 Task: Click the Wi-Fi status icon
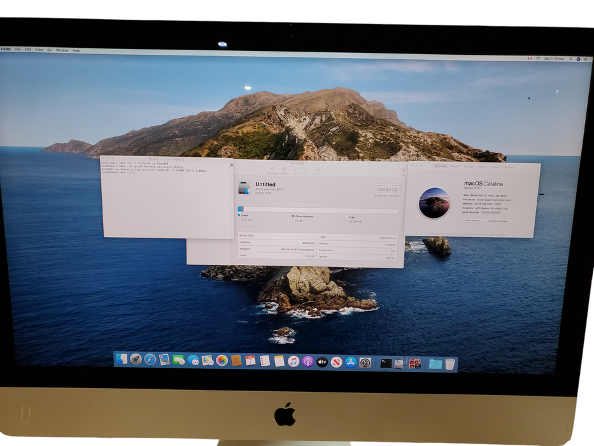click(538, 59)
